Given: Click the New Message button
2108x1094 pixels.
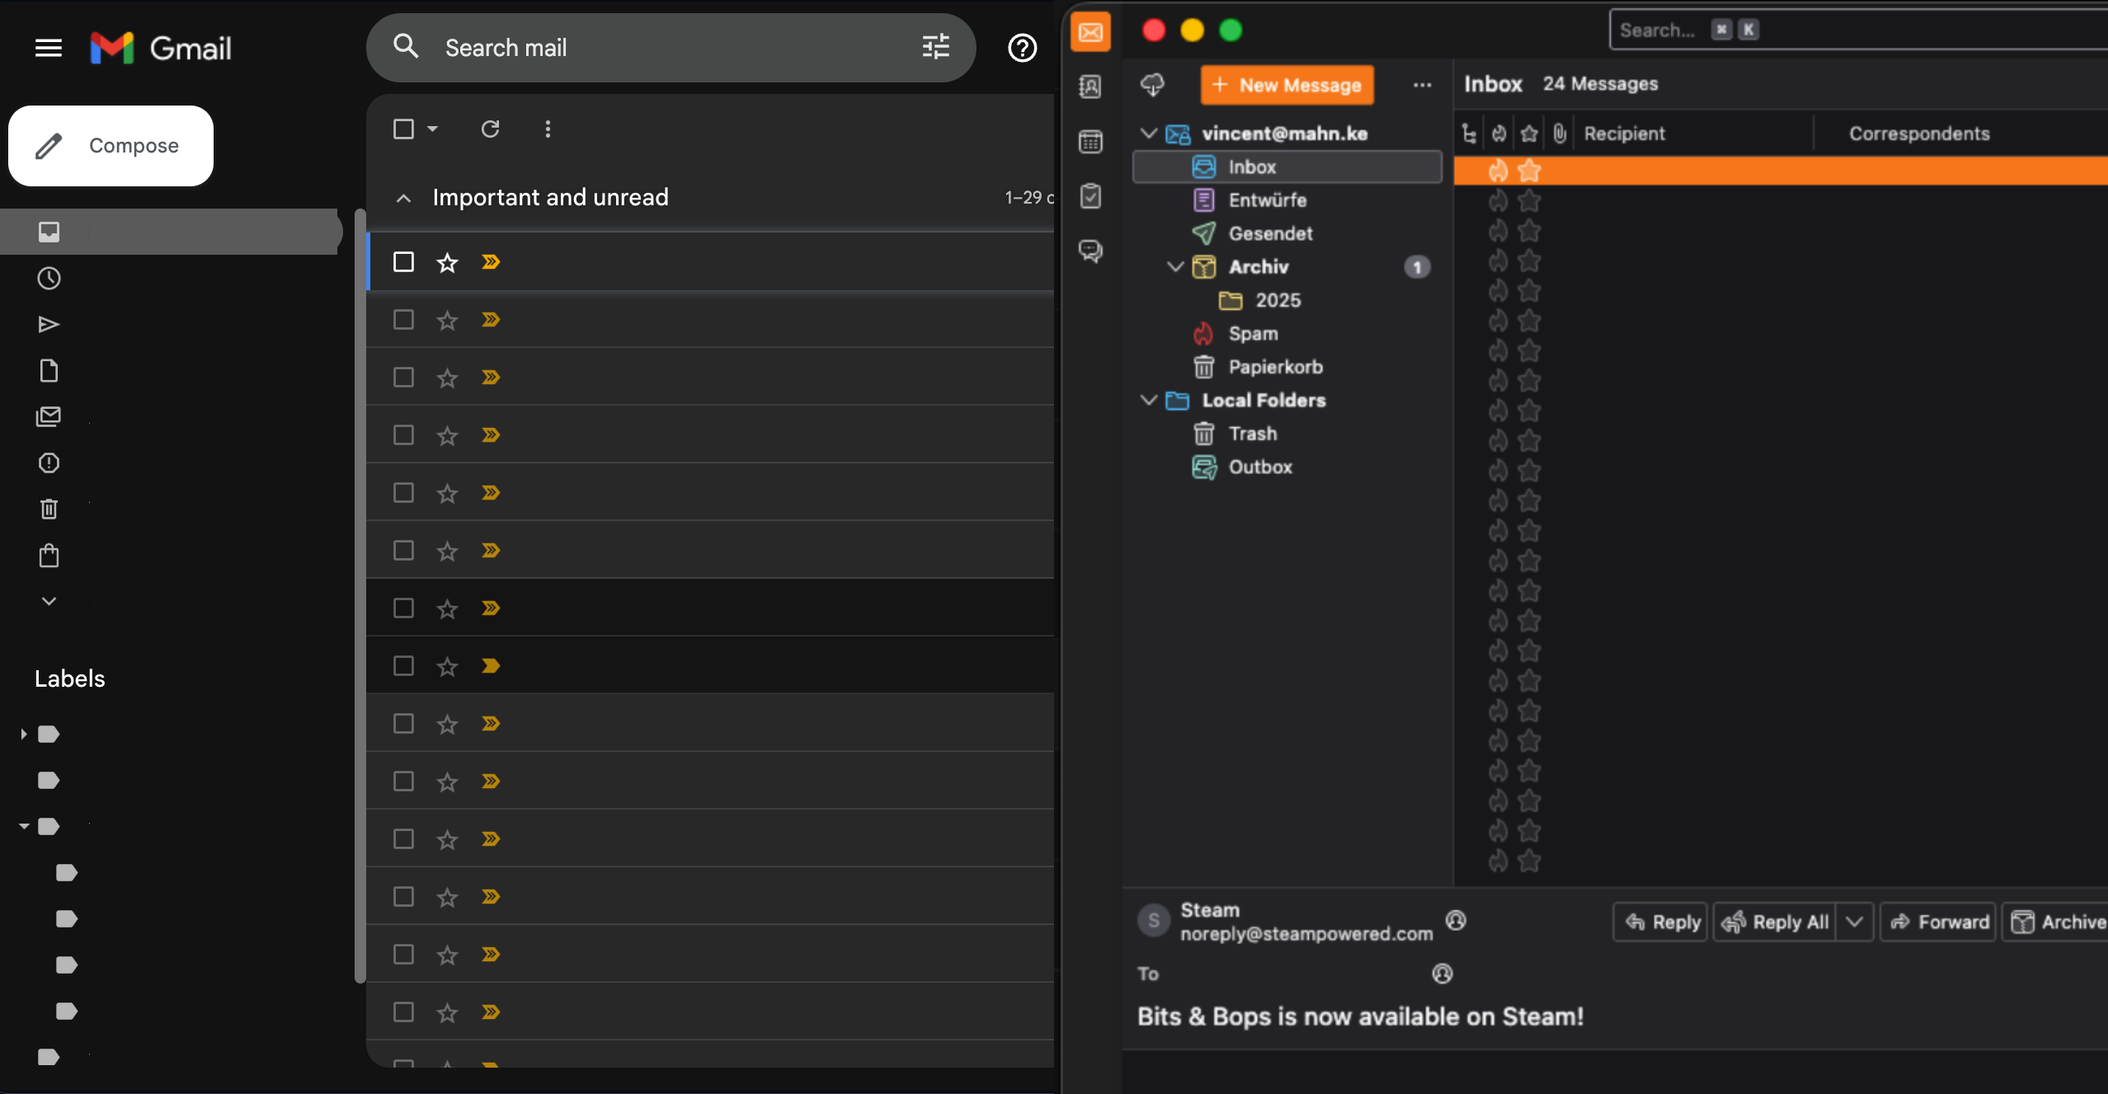Looking at the screenshot, I should click(1287, 85).
